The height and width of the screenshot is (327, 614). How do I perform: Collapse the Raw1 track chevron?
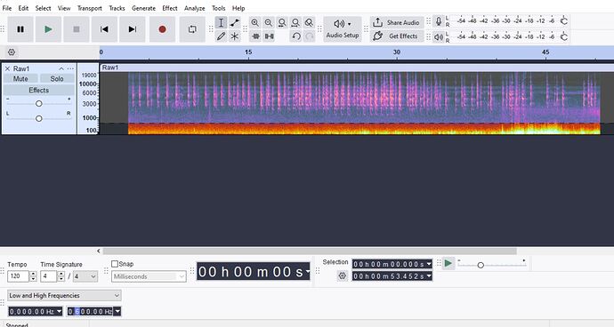(61, 68)
